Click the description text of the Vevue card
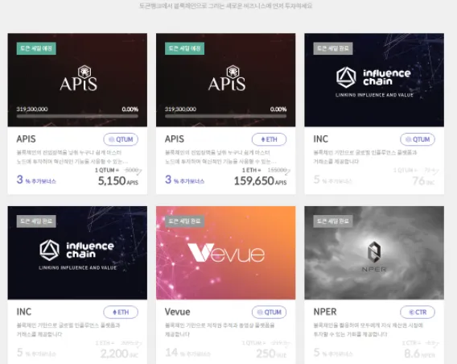This screenshot has height=364, width=457. [220, 329]
